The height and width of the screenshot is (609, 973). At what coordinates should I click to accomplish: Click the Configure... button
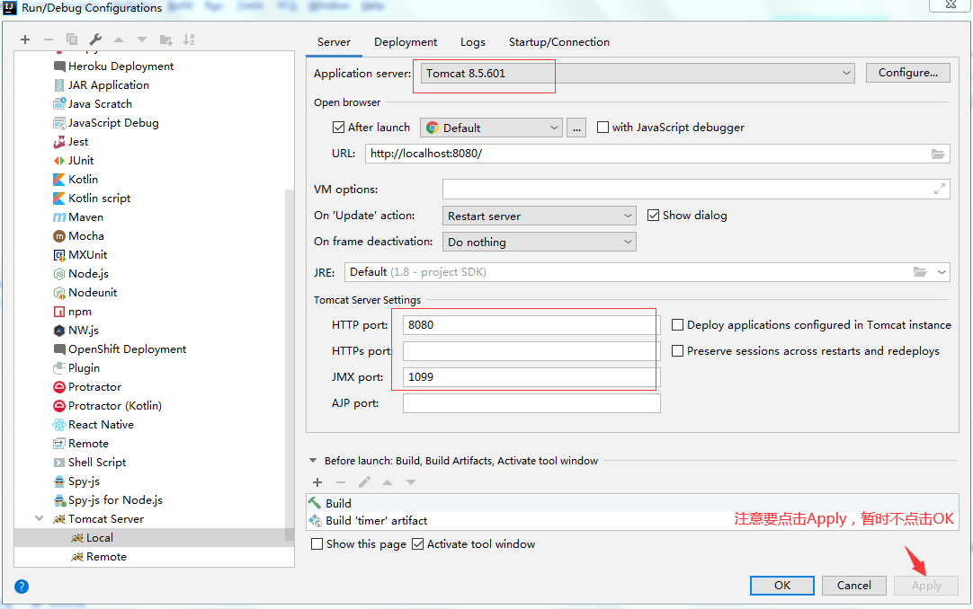click(908, 73)
